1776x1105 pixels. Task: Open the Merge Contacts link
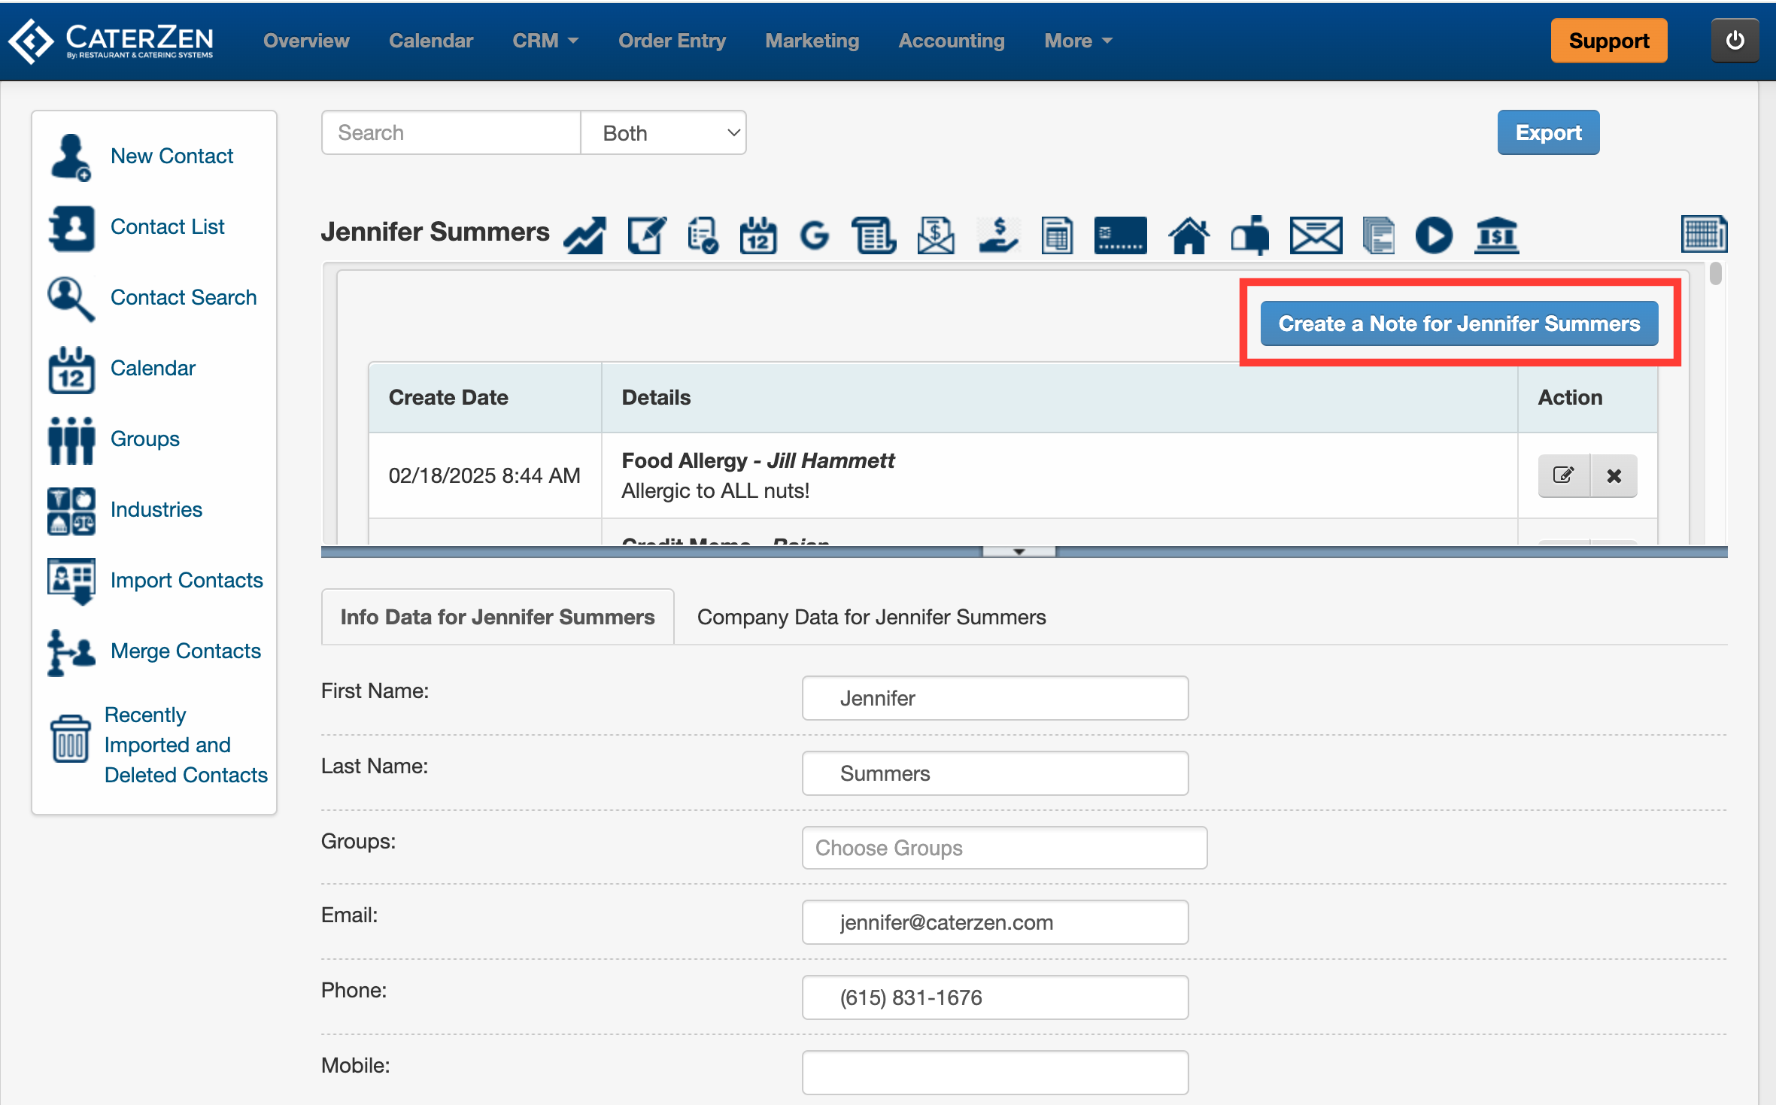(185, 651)
